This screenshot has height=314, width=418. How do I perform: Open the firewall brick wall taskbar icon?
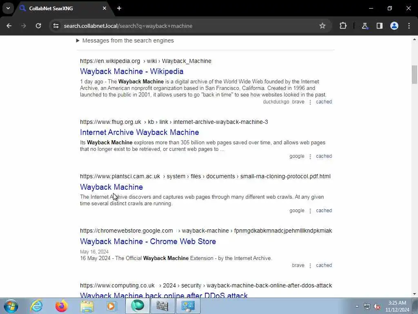(162, 306)
